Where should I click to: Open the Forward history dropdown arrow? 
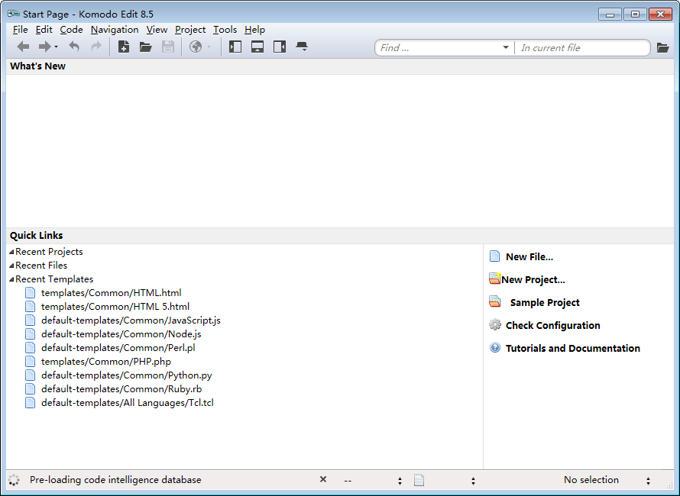[56, 47]
